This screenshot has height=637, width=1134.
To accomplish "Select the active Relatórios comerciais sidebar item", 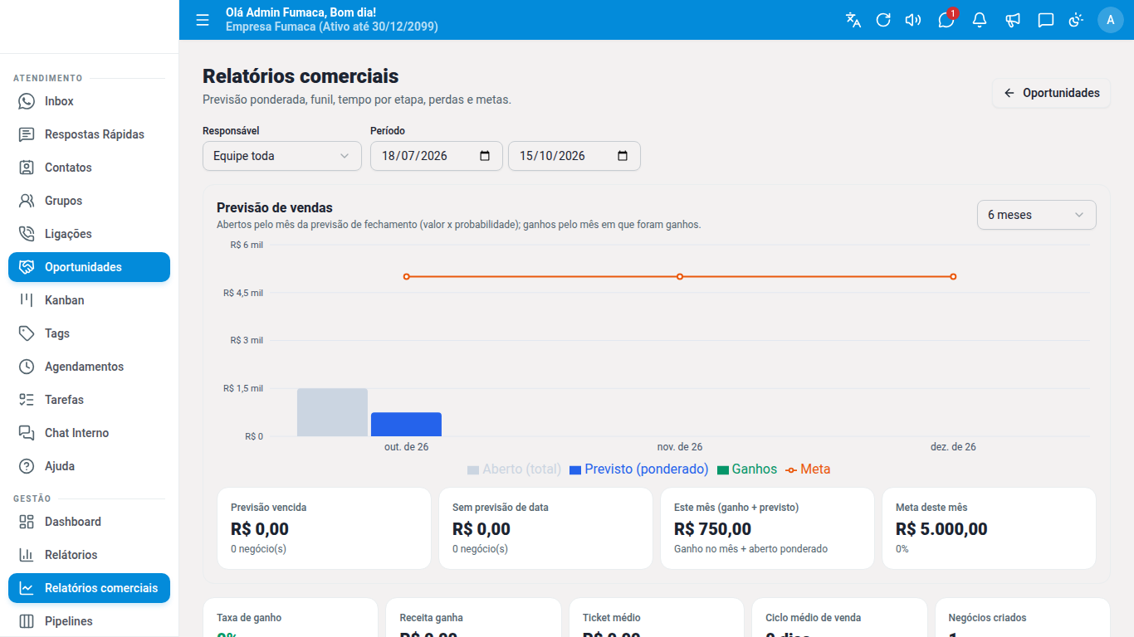I will click(90, 588).
